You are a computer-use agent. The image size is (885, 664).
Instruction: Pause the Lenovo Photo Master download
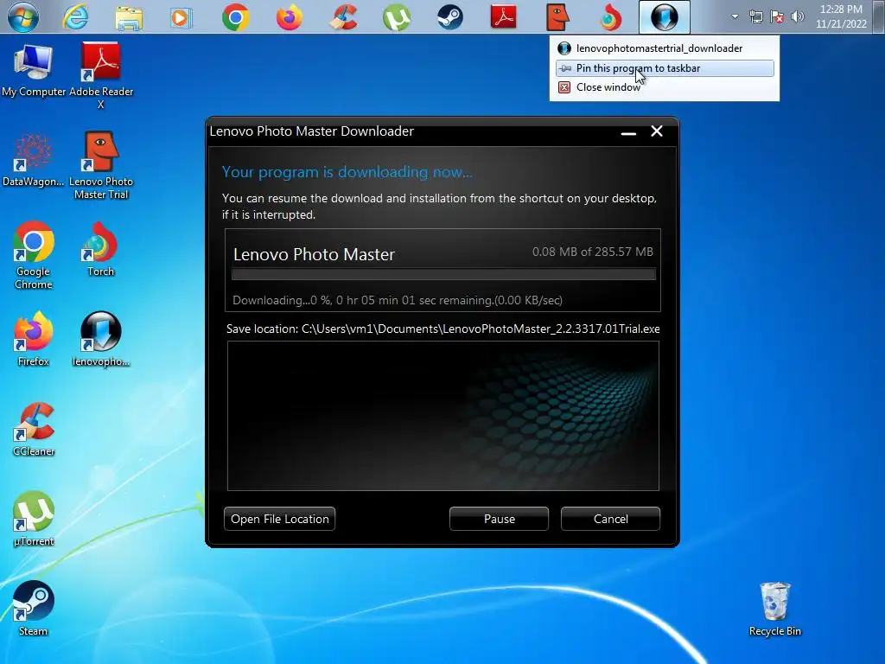pos(499,519)
